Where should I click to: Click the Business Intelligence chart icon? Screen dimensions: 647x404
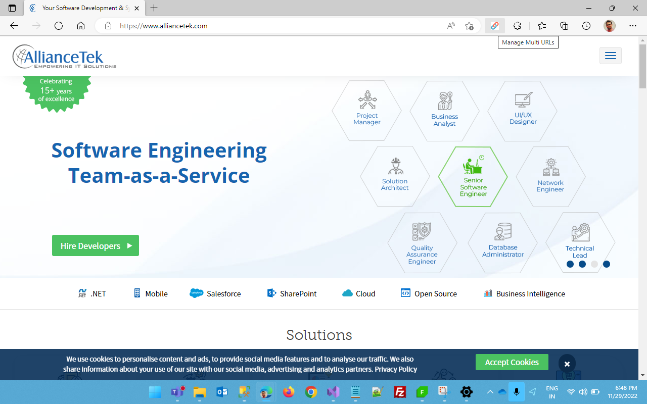pyautogui.click(x=488, y=293)
